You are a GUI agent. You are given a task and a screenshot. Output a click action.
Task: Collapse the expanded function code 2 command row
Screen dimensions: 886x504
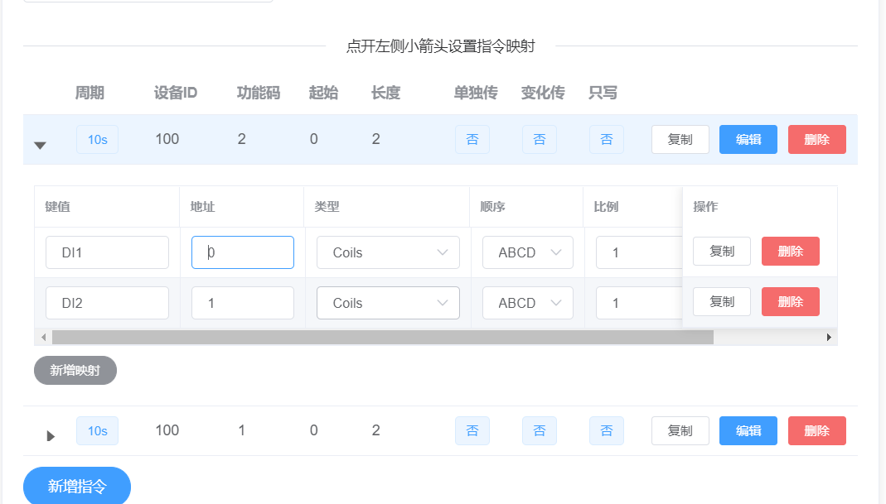click(x=40, y=146)
